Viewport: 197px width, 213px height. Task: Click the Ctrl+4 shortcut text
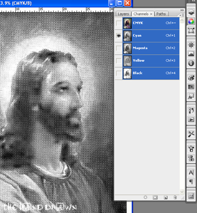[x=170, y=73]
